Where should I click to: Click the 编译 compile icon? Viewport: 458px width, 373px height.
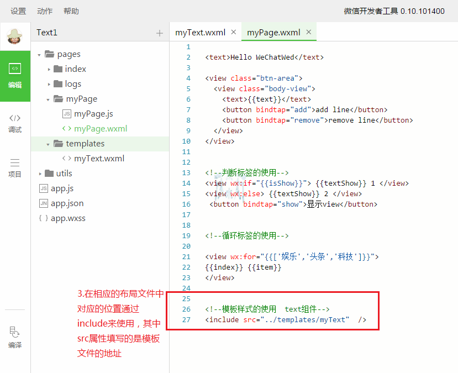click(15, 338)
